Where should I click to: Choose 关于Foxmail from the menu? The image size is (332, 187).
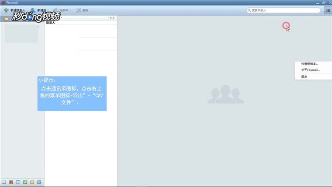point(311,70)
